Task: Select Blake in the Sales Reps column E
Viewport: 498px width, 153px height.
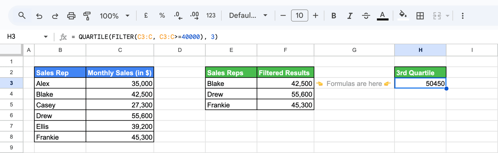Action: pyautogui.click(x=231, y=83)
